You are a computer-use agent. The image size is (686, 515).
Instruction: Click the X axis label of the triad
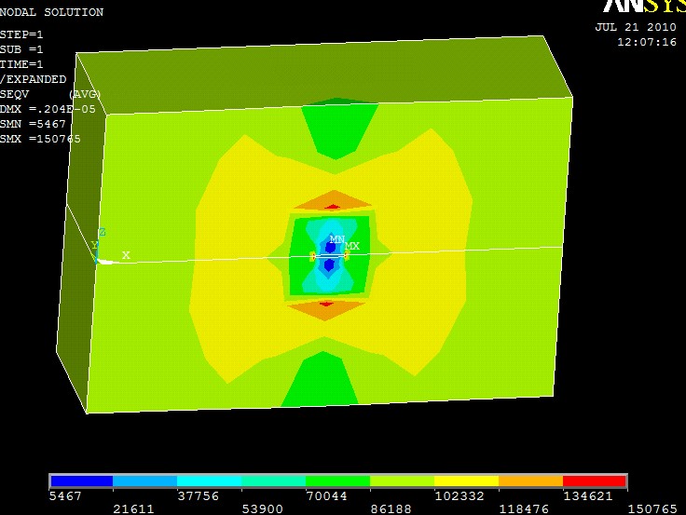click(x=126, y=255)
